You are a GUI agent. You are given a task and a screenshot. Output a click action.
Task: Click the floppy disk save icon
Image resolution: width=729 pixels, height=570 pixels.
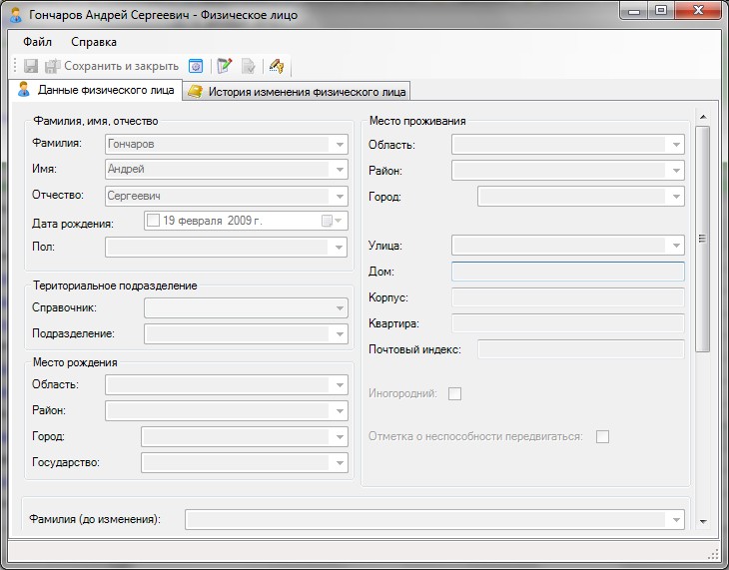coord(31,66)
